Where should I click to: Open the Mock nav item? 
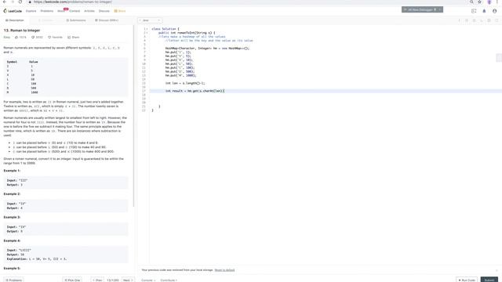pos(61,11)
